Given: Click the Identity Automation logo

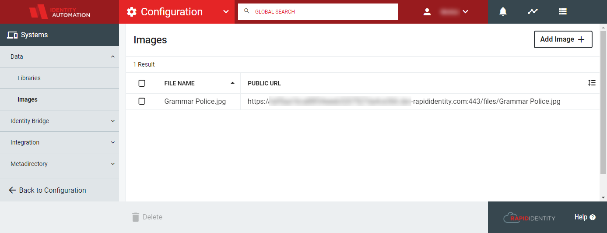Looking at the screenshot, I should (60, 12).
